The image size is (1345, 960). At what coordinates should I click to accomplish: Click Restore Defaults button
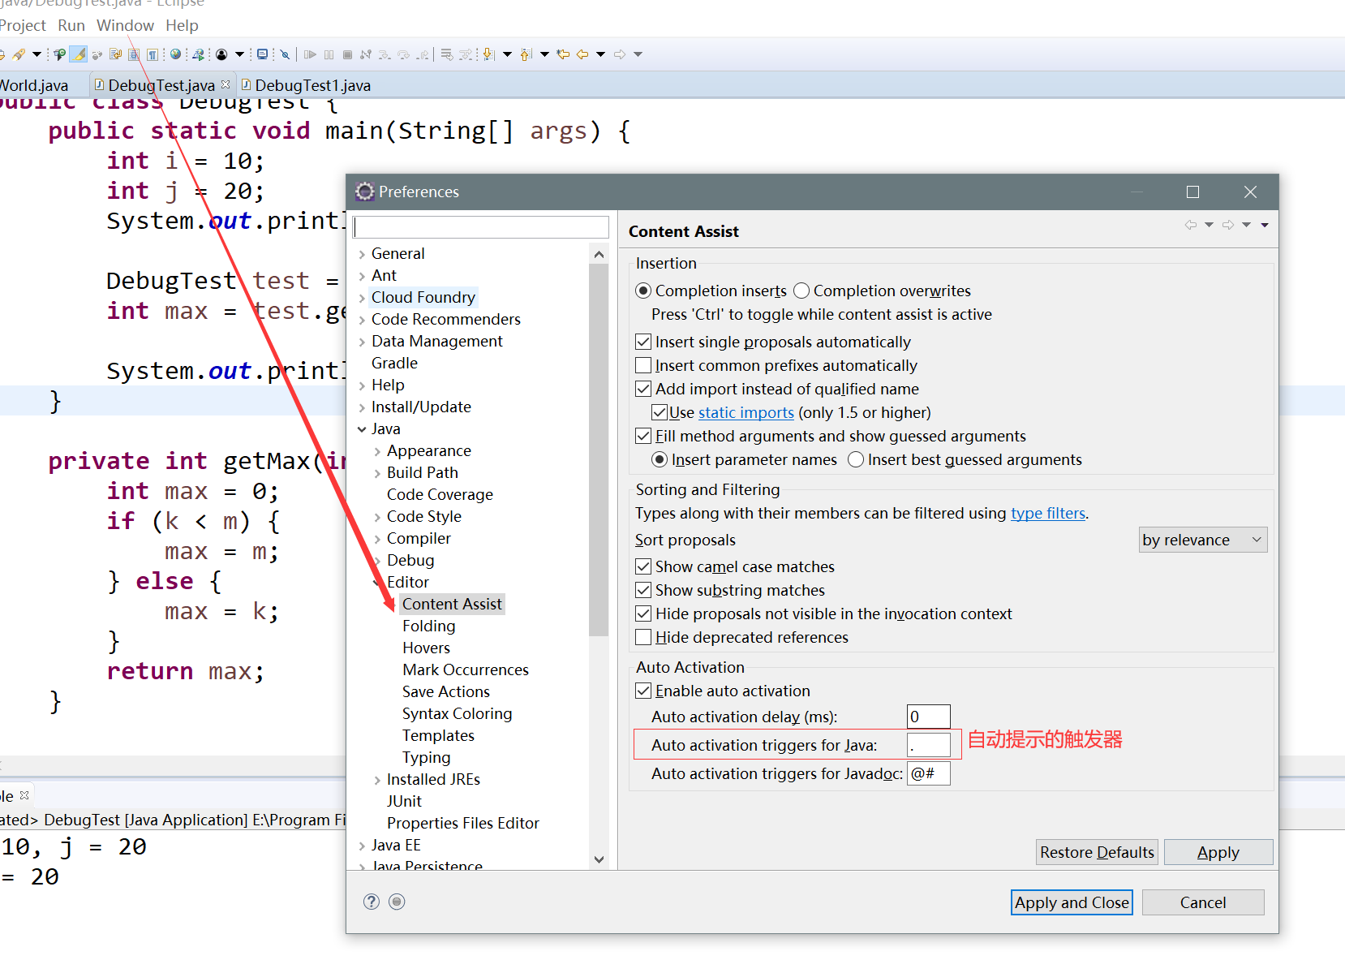point(1097,852)
